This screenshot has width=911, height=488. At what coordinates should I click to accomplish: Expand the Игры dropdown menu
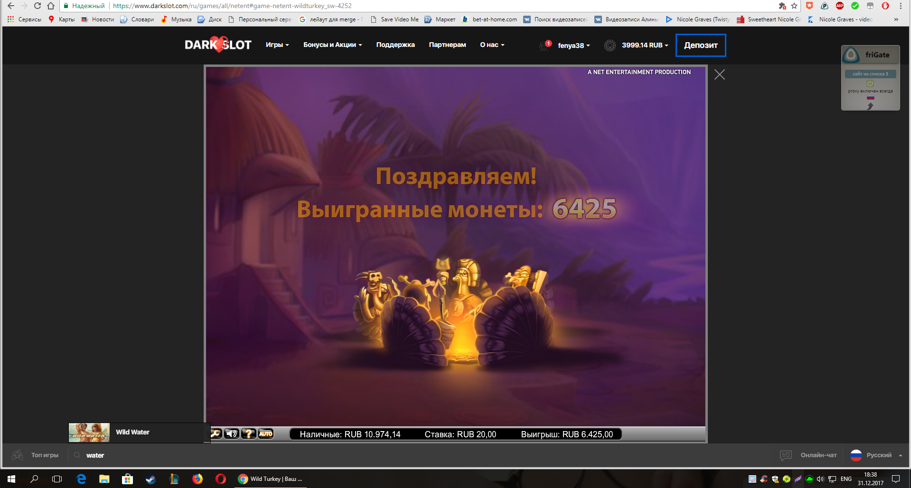pyautogui.click(x=277, y=45)
